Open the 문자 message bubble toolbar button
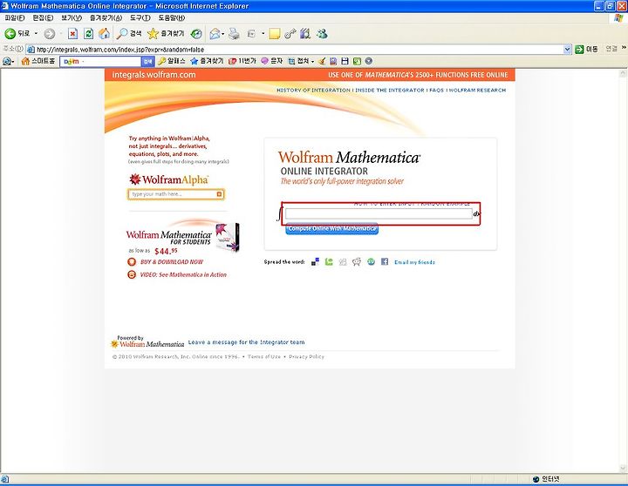 pos(271,61)
